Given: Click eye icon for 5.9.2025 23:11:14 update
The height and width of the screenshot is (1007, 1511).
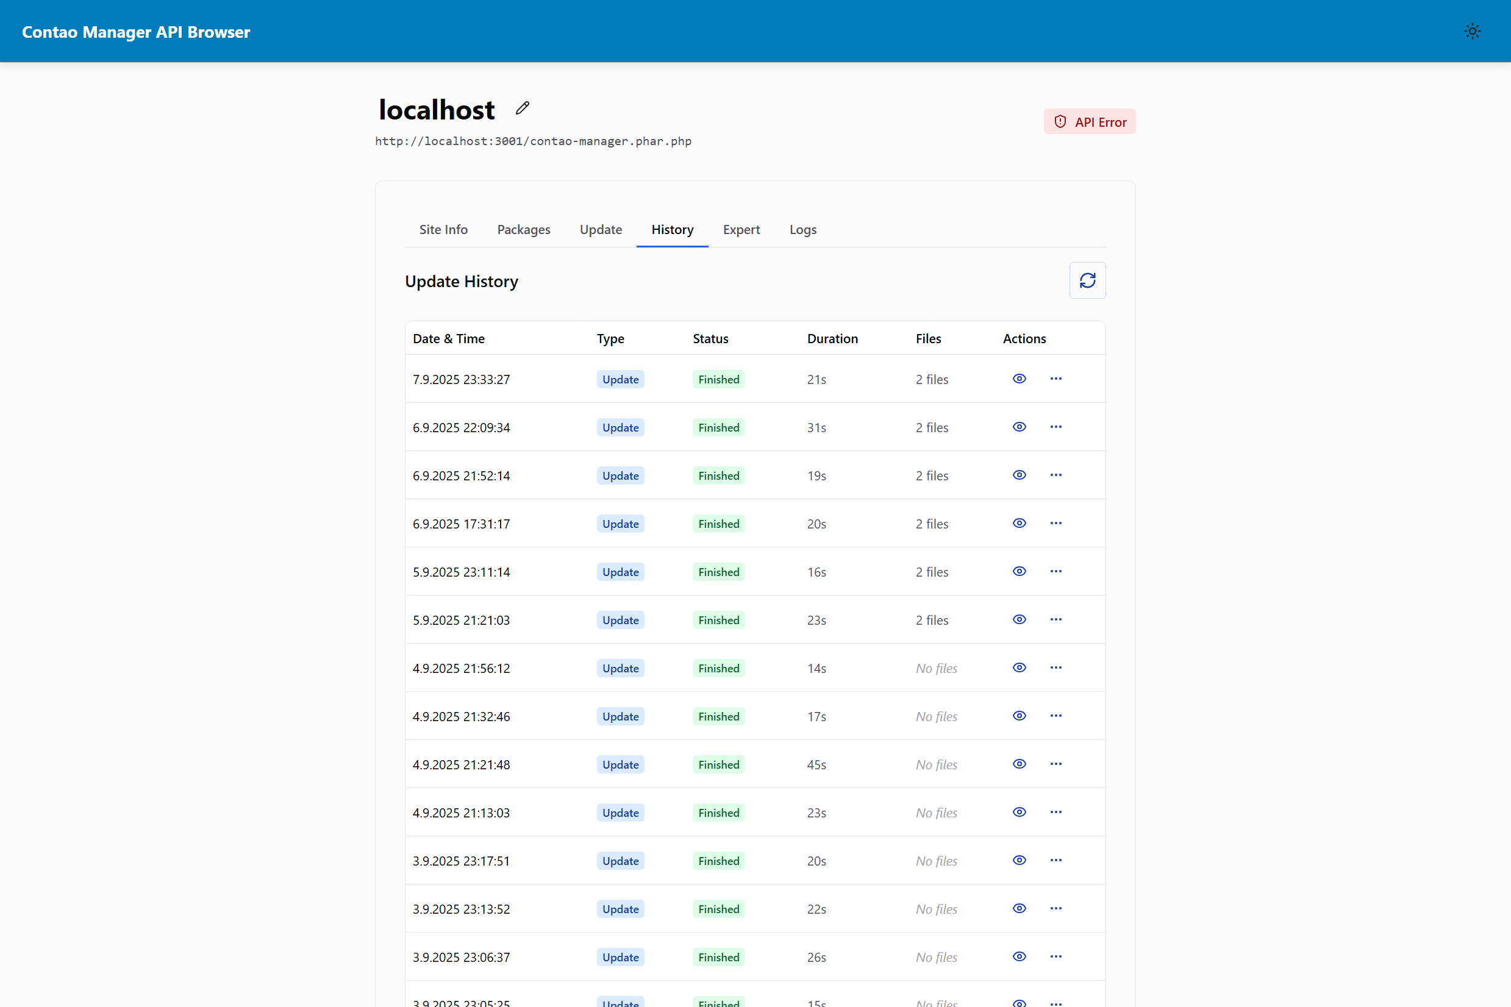Looking at the screenshot, I should coord(1019,572).
